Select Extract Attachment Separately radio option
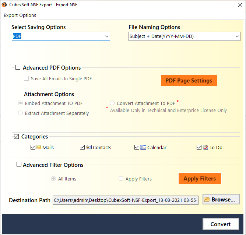 click(x=21, y=113)
